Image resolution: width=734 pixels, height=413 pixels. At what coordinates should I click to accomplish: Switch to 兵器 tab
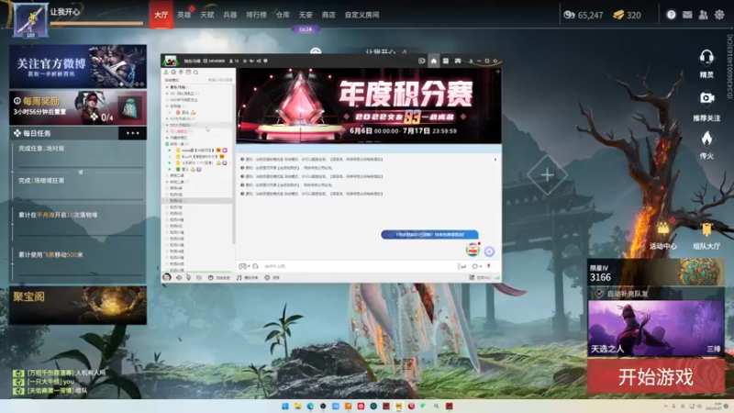(x=230, y=15)
